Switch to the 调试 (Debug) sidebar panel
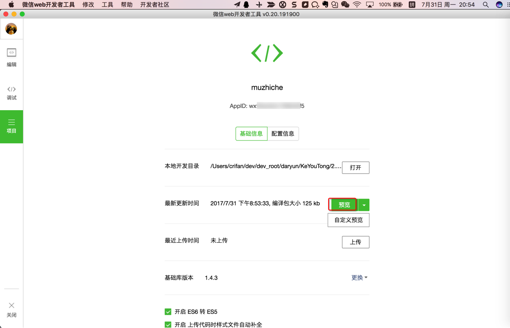 11,93
